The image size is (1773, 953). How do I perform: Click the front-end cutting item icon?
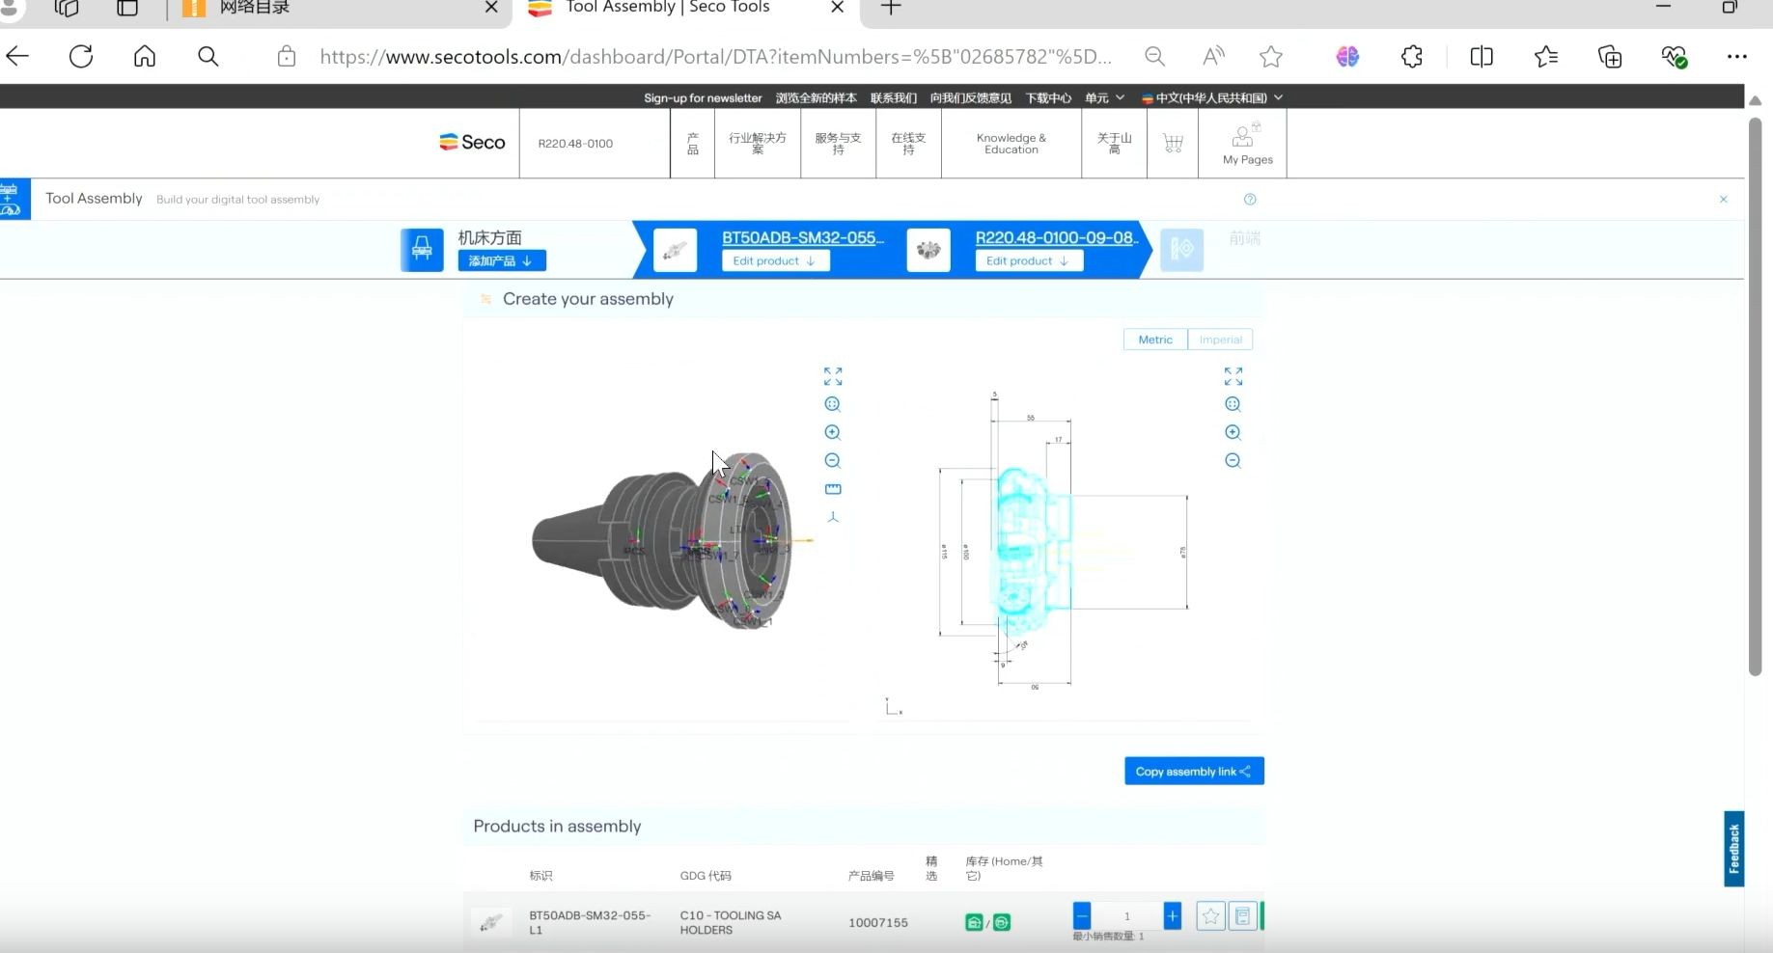pyautogui.click(x=1181, y=250)
